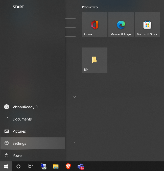Open Settings from the Start menu
Image resolution: width=164 pixels, height=171 pixels.
pos(33,143)
